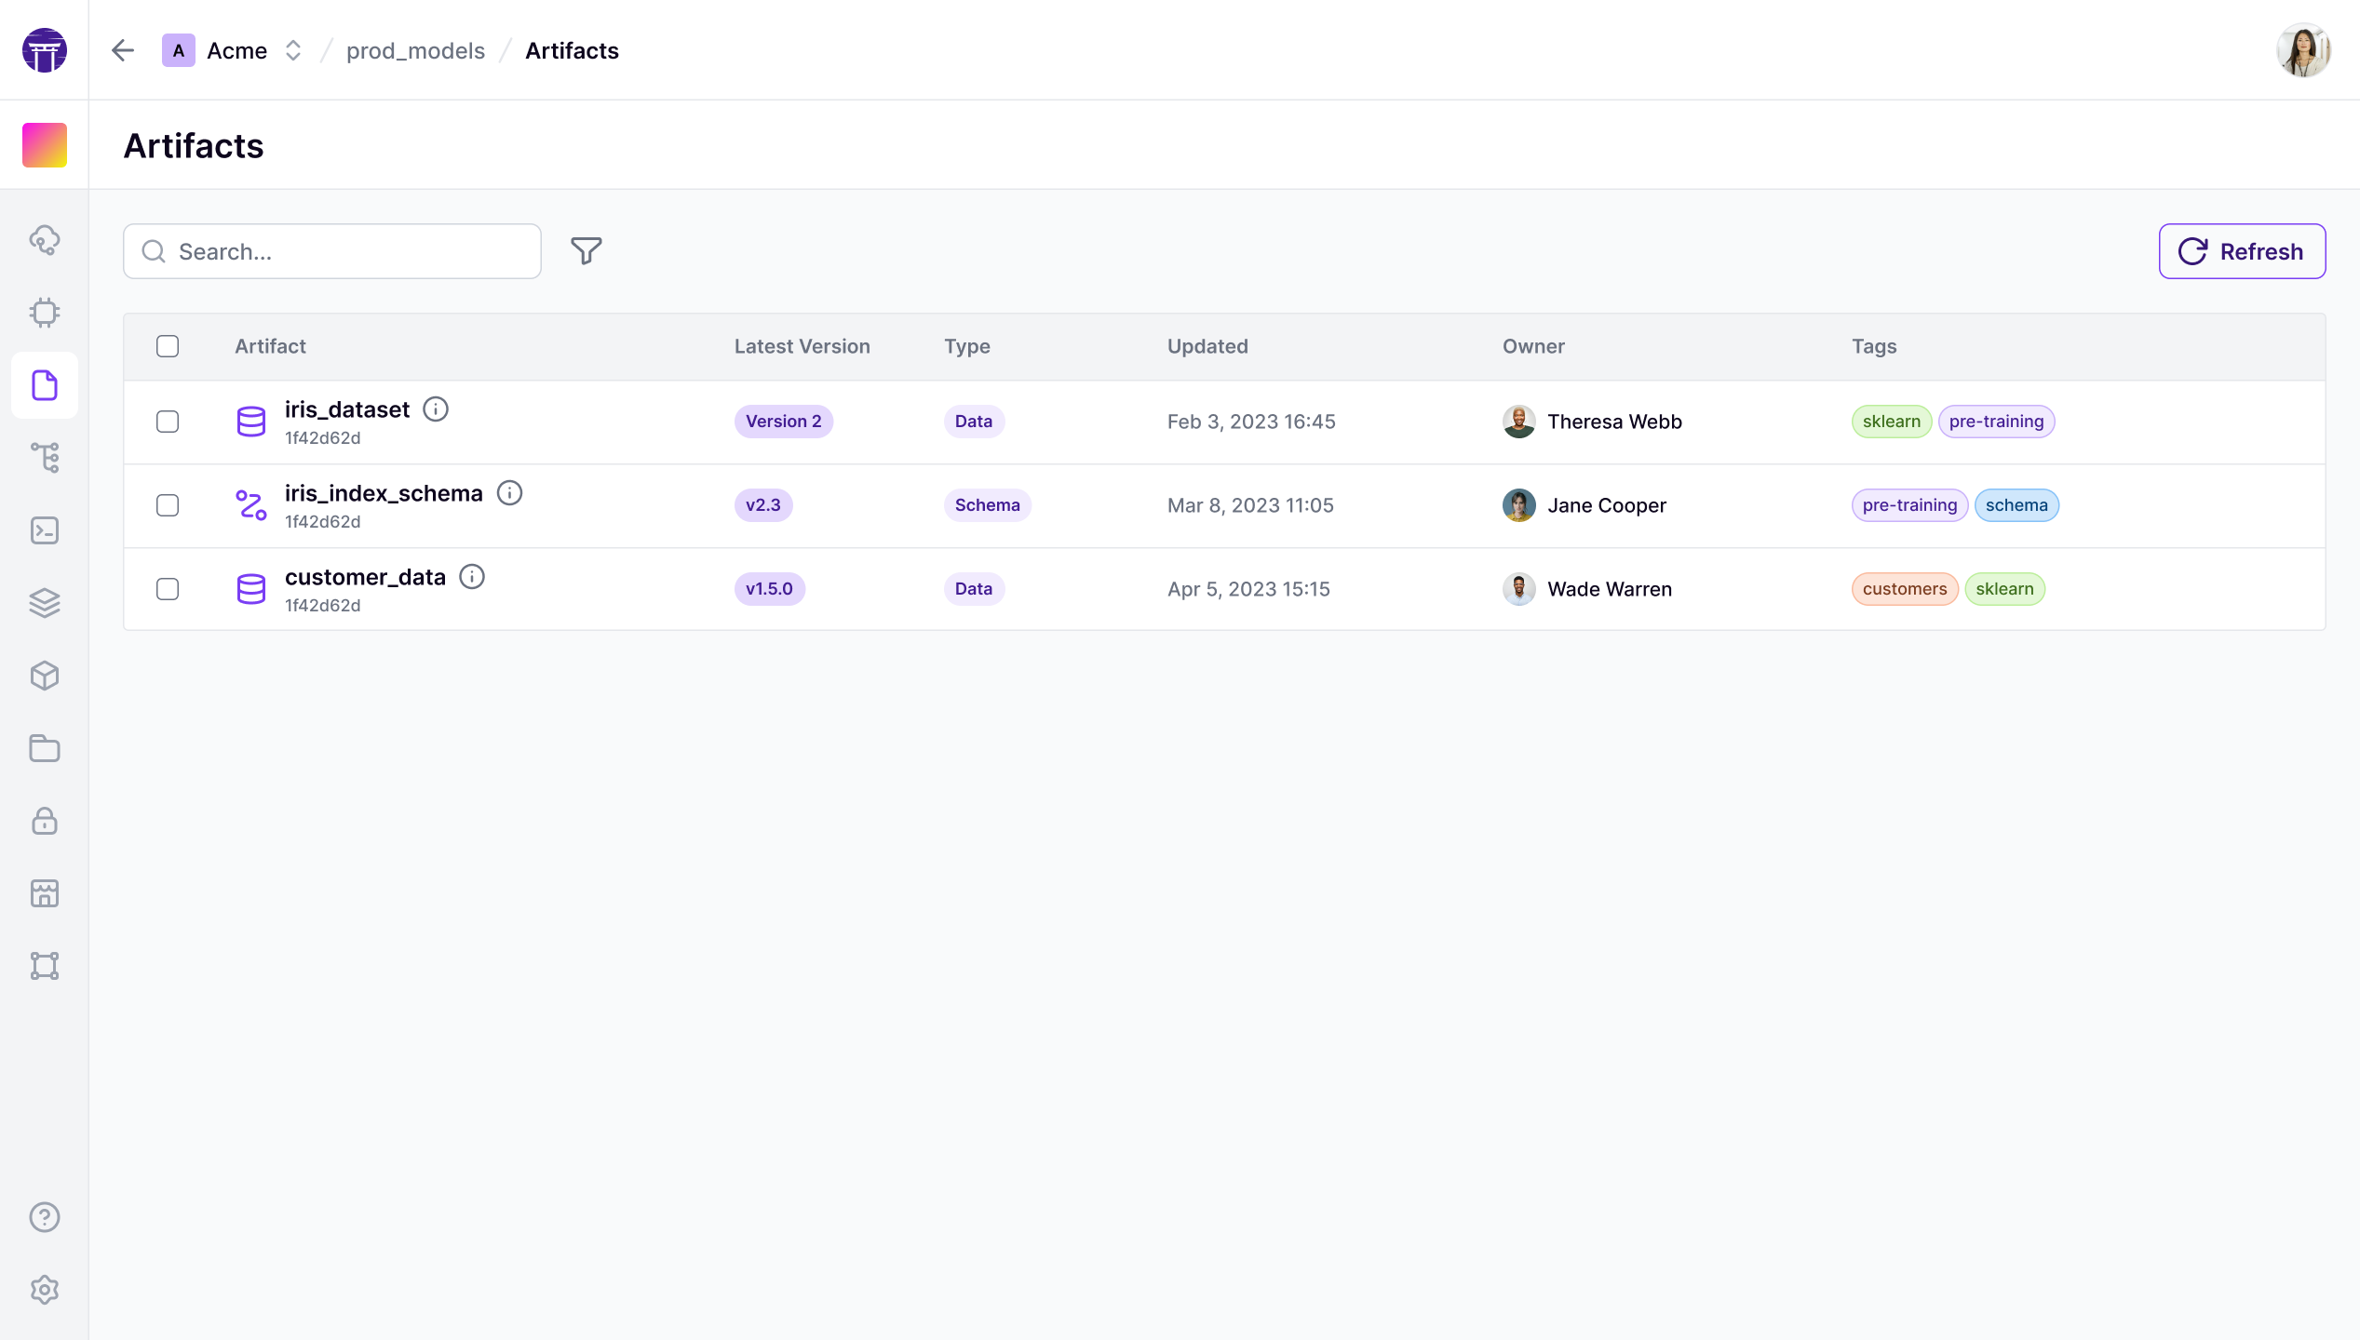Screen dimensions: 2360x1340
Task: Sort by the Updated column header
Action: click(1207, 346)
